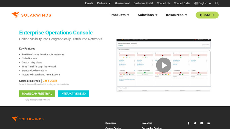Click "Fully functional for 30 days" text
Image resolution: width=230 pixels, height=129 pixels.
(37, 100)
